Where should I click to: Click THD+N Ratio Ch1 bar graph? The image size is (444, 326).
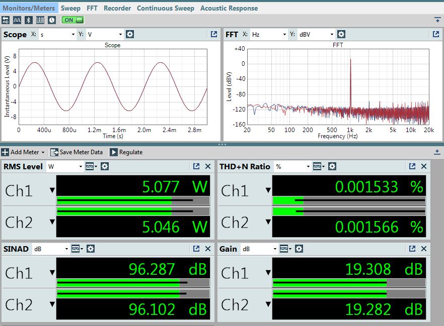click(x=349, y=200)
